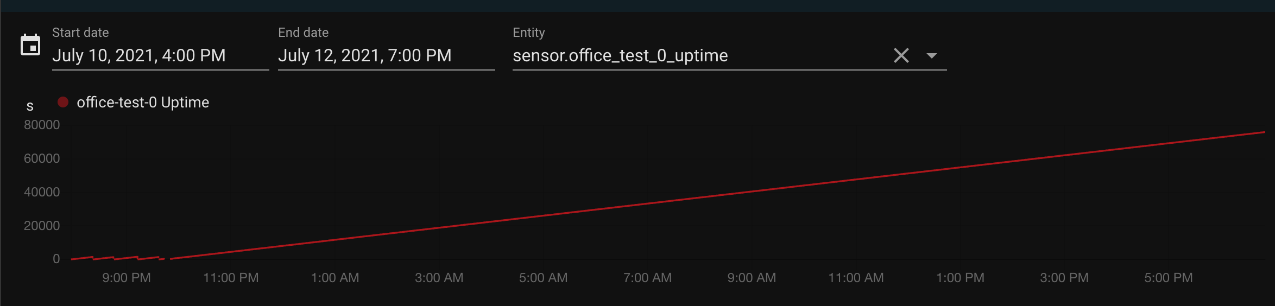Click the 80000 value on the y-axis
1275x306 pixels.
(x=42, y=125)
